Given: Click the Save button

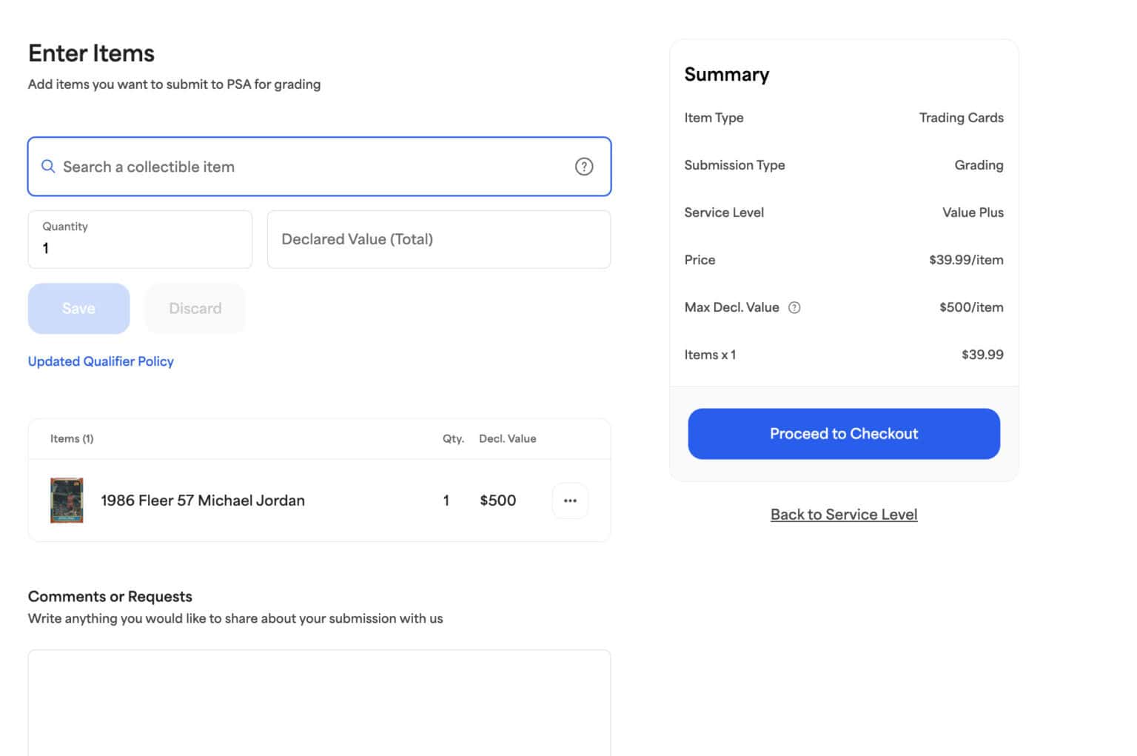Looking at the screenshot, I should [x=78, y=308].
